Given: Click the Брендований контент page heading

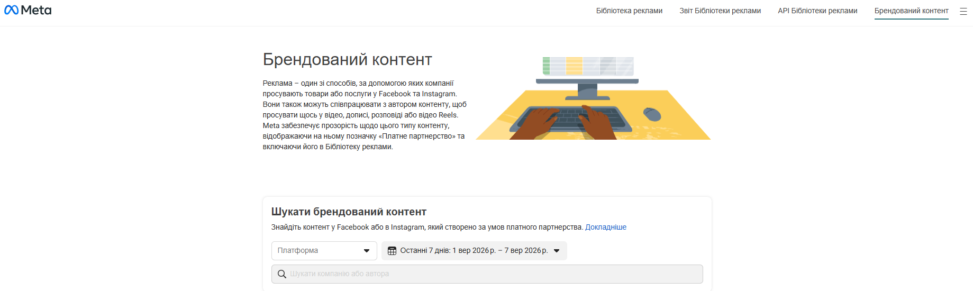Looking at the screenshot, I should 348,60.
